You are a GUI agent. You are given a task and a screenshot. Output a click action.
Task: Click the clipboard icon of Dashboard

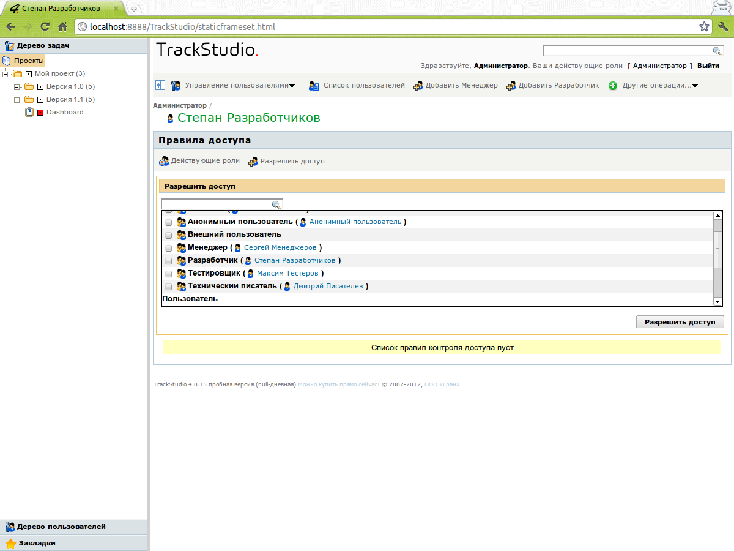(29, 112)
